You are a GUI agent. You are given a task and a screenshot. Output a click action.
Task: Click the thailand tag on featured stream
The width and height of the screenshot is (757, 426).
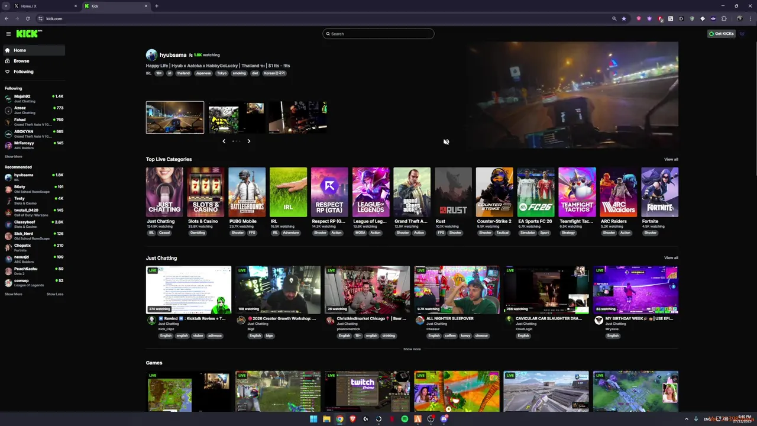pos(183,73)
